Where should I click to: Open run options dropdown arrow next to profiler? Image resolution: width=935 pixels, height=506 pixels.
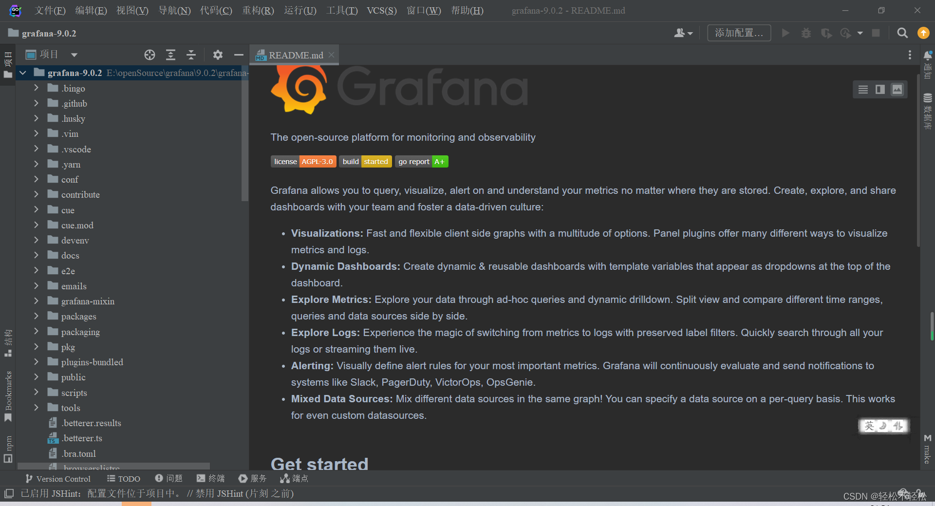coord(860,33)
